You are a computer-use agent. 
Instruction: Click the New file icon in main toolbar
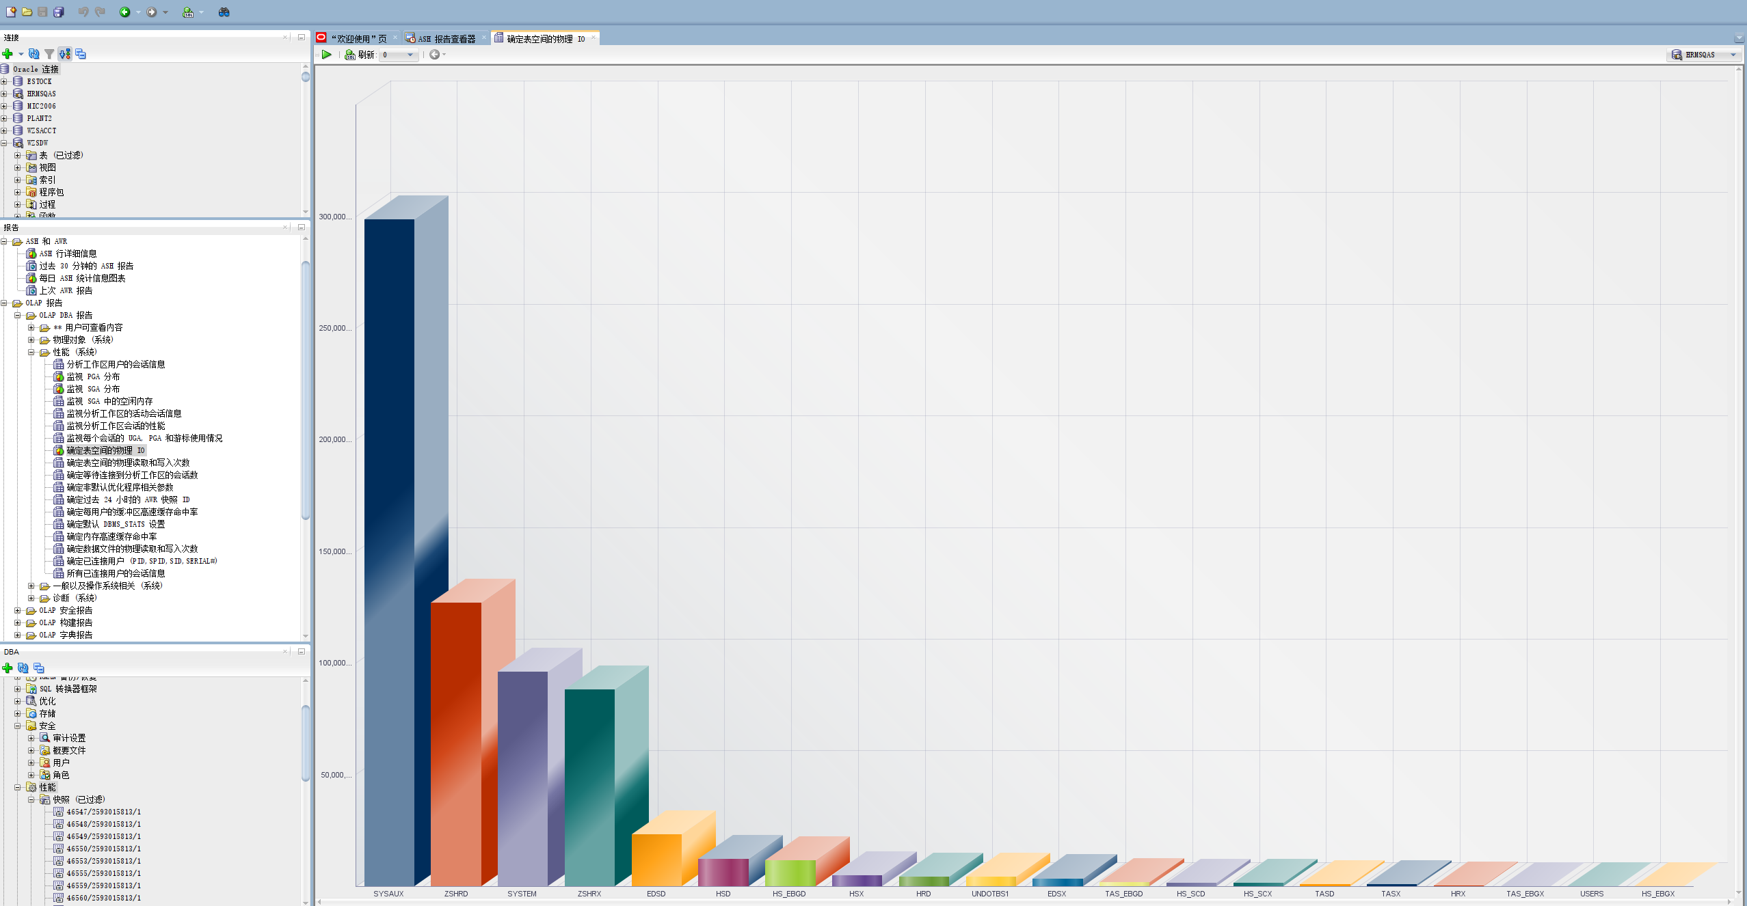(x=10, y=12)
